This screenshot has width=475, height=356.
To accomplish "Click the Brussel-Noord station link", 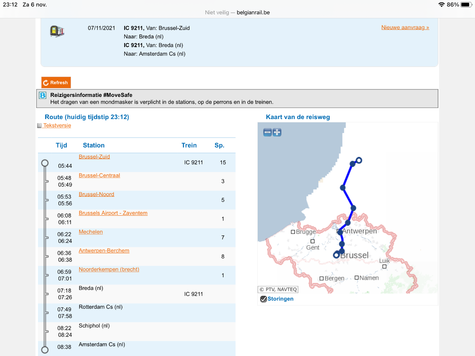I will 96,194.
